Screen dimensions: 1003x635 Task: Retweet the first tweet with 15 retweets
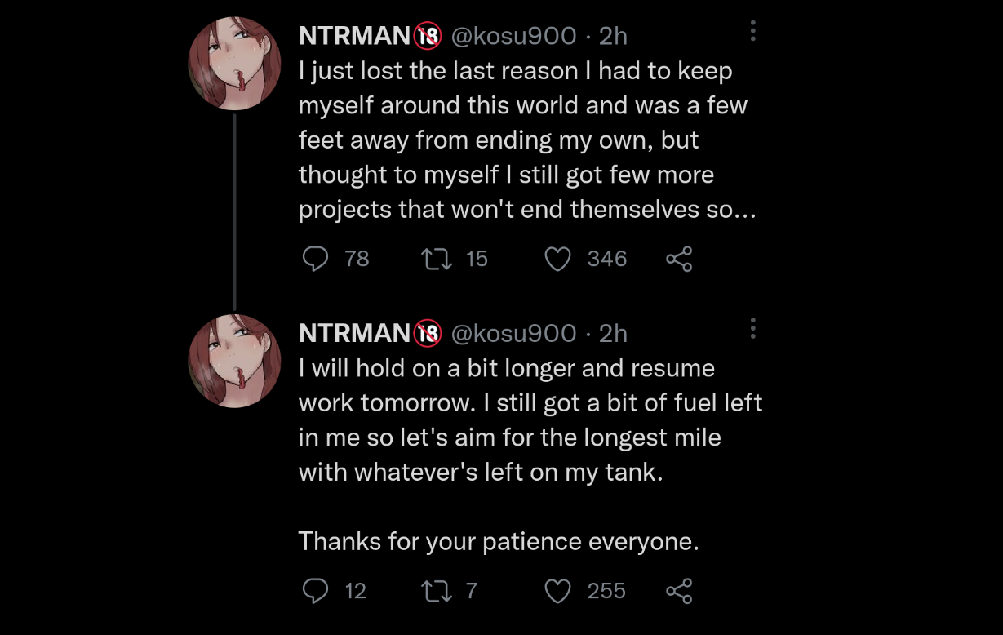pyautogui.click(x=435, y=259)
